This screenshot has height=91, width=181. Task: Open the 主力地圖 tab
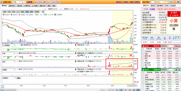click(35, 6)
